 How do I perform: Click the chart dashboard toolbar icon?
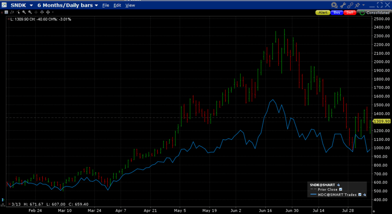point(6,12)
